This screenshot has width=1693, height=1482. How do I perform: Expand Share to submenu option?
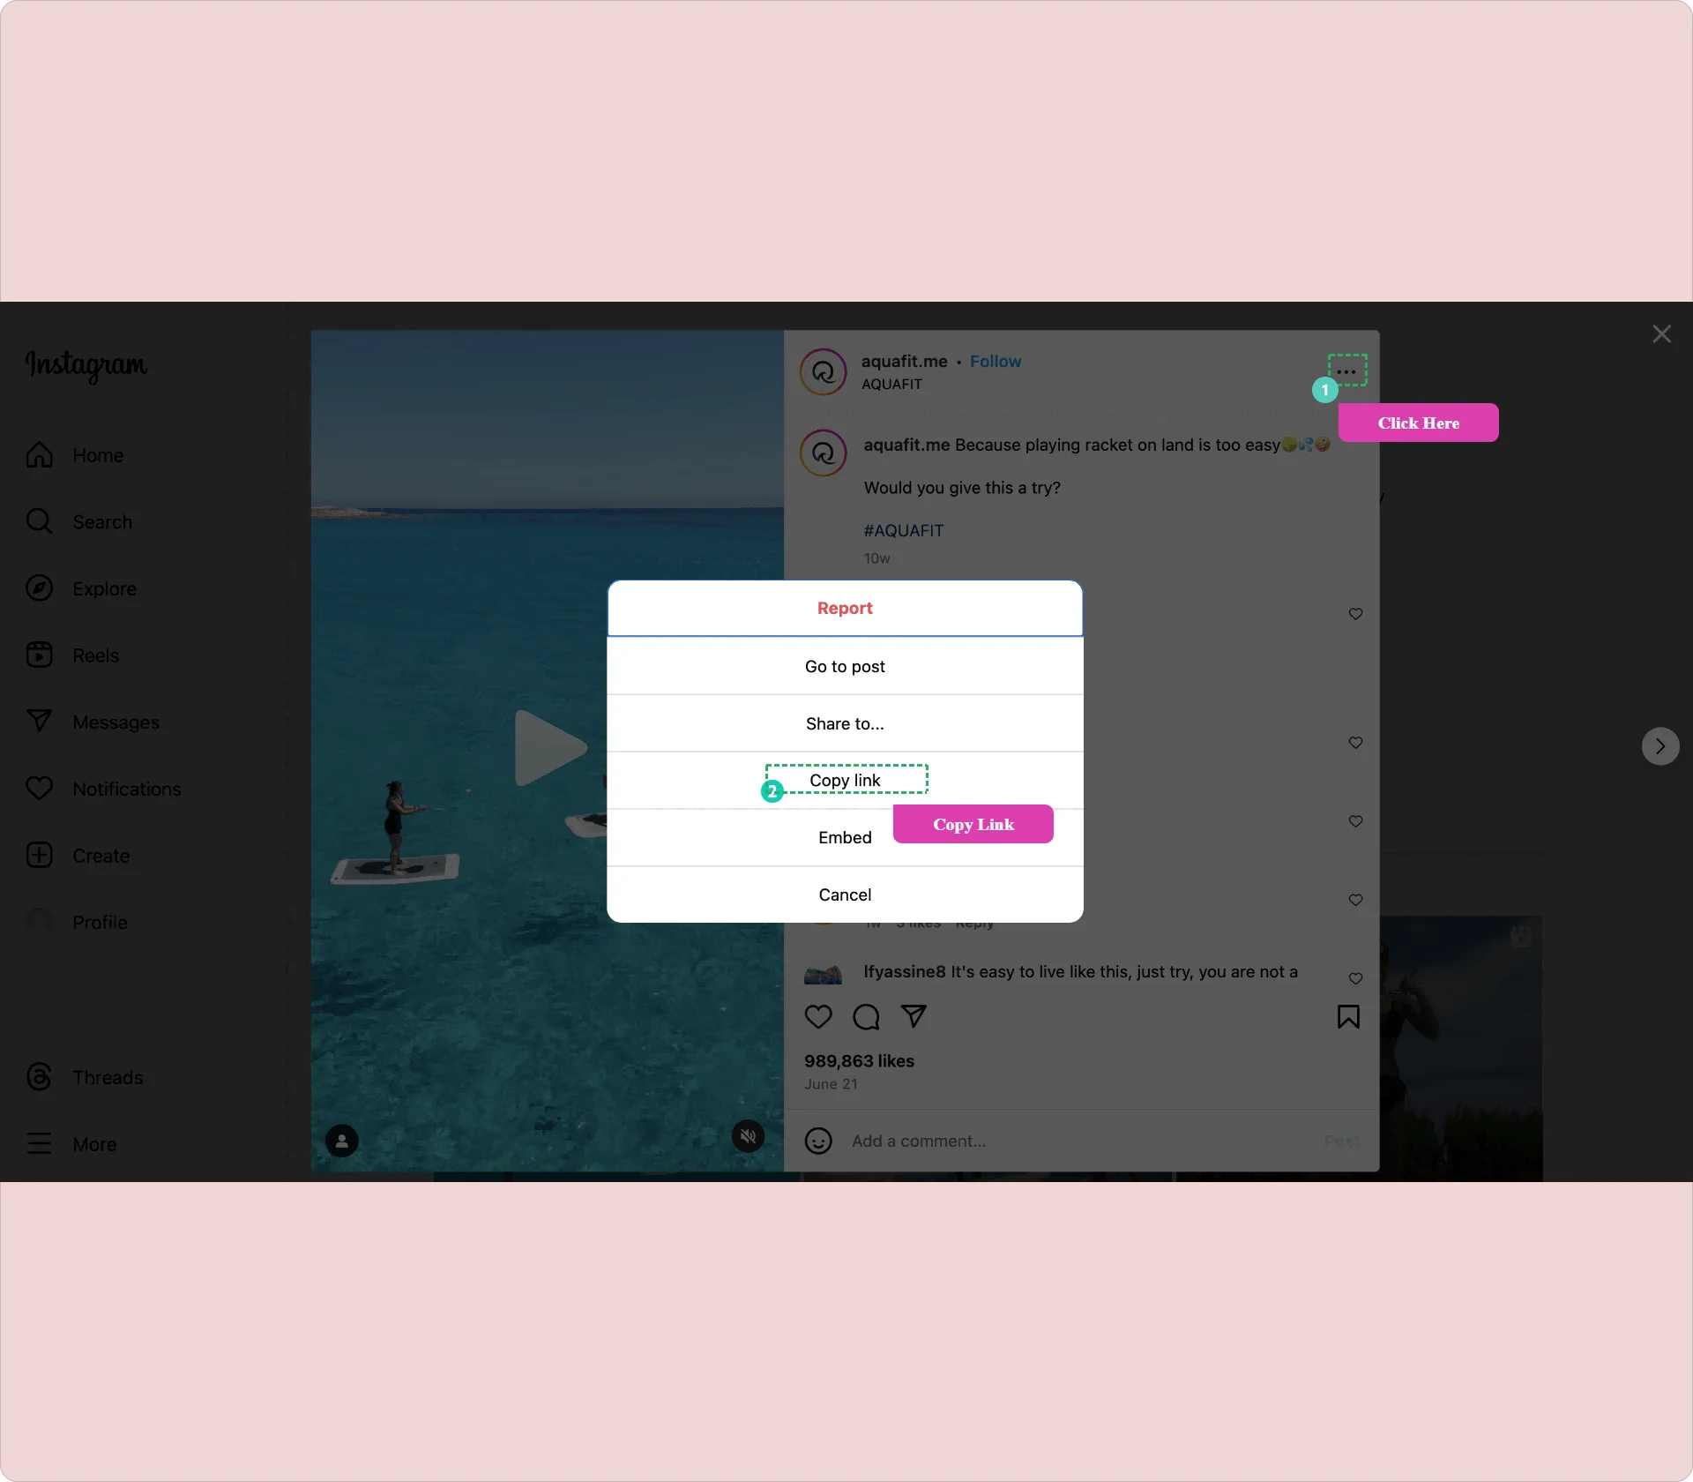845,723
